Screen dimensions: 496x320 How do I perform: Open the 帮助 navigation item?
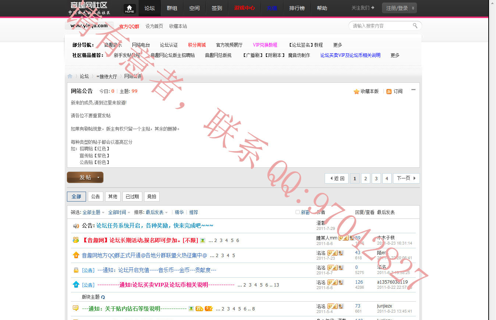coord(322,8)
